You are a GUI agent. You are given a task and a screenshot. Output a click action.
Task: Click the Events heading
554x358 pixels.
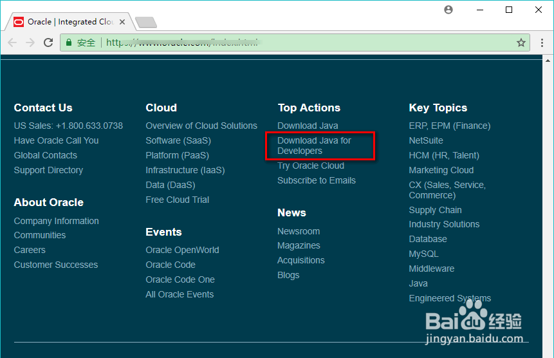(x=163, y=232)
